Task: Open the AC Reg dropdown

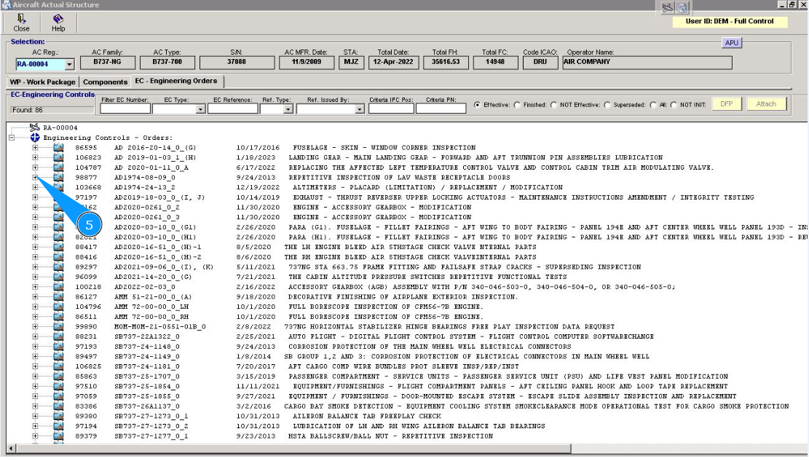Action: [x=70, y=65]
